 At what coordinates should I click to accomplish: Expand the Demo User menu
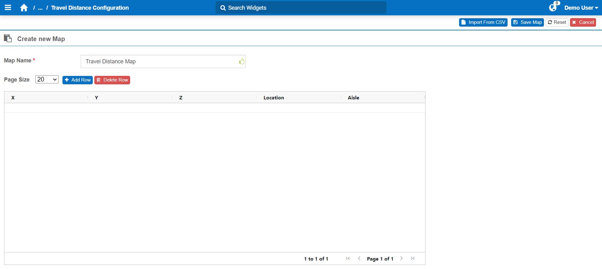581,8
